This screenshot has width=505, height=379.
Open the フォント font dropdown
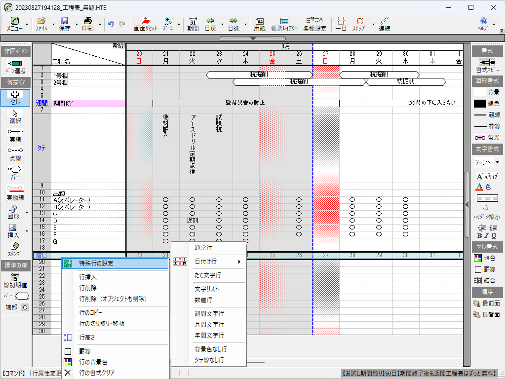click(x=497, y=162)
